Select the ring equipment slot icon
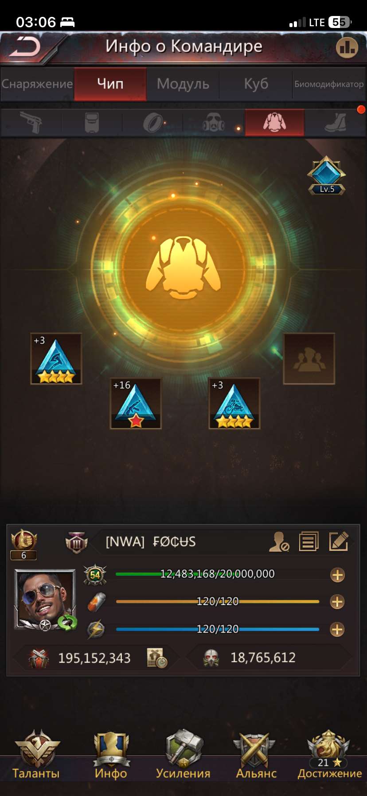This screenshot has width=367, height=796. 153,123
